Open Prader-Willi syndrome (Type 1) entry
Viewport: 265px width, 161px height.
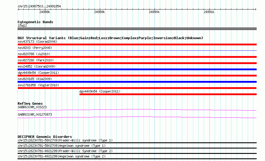[65, 140]
